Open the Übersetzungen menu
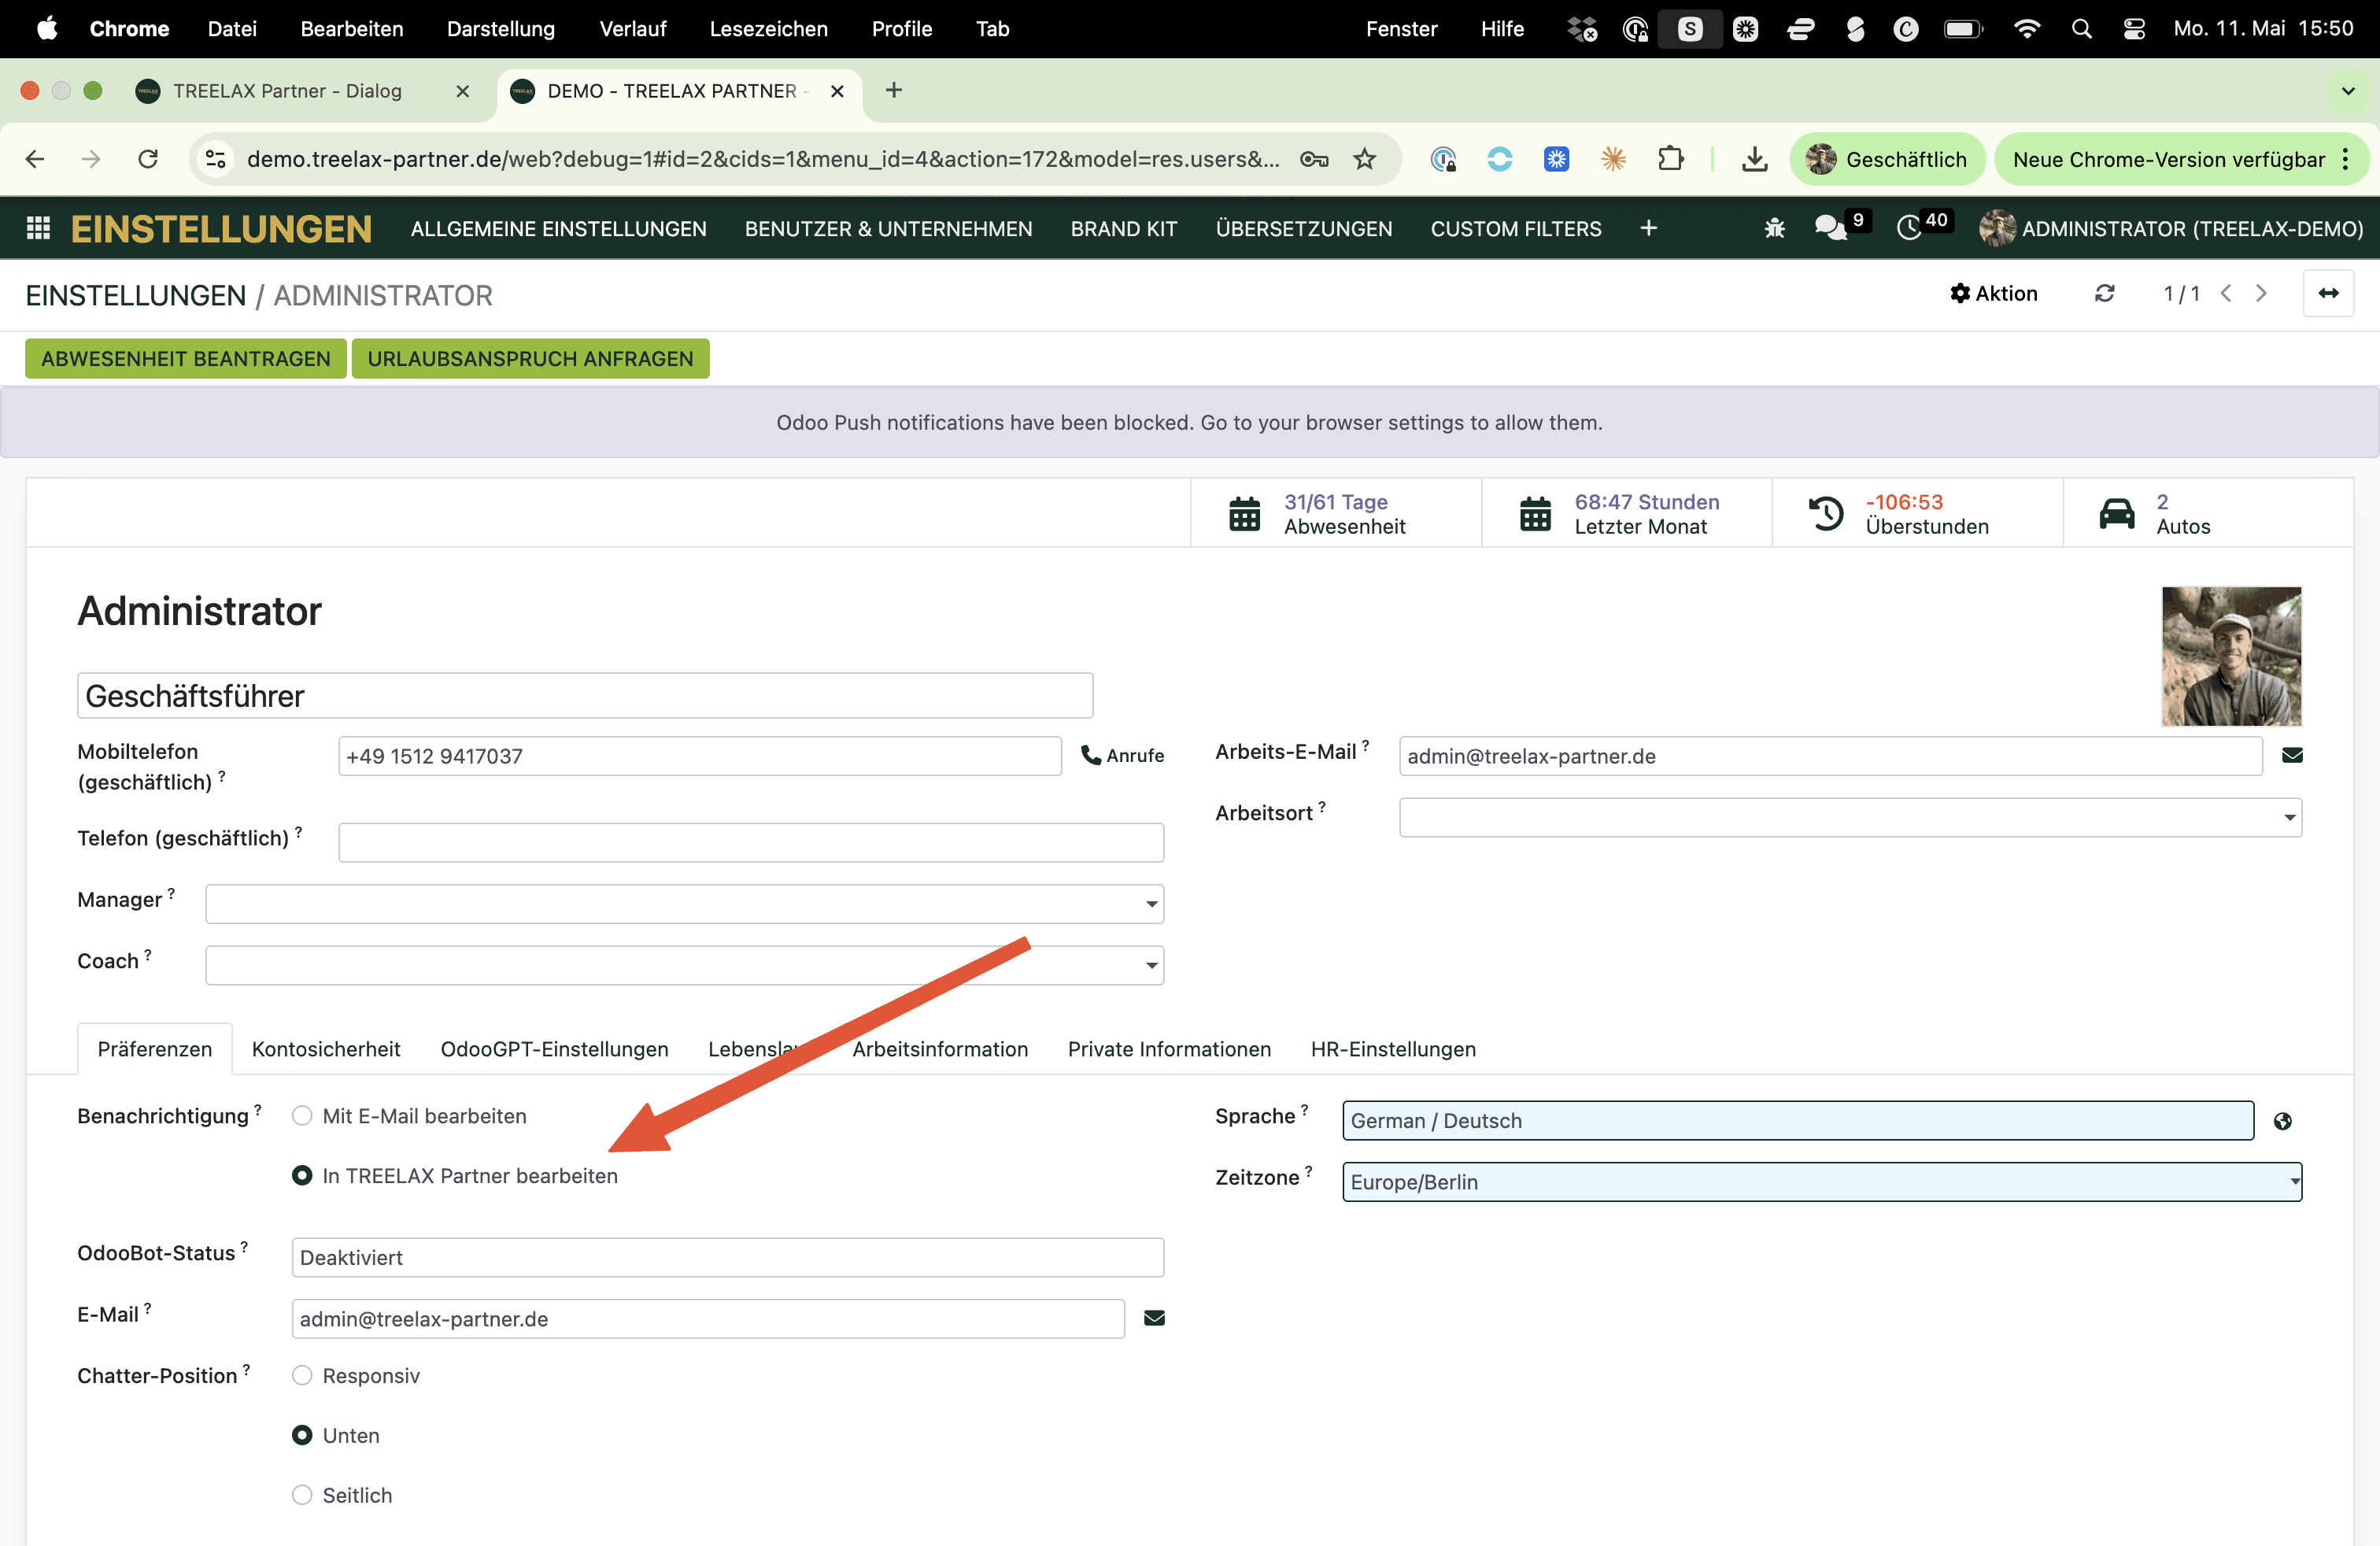Viewport: 2380px width, 1546px height. pyautogui.click(x=1303, y=229)
